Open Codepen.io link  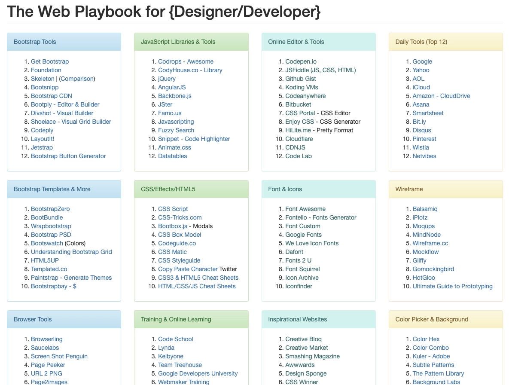point(301,61)
